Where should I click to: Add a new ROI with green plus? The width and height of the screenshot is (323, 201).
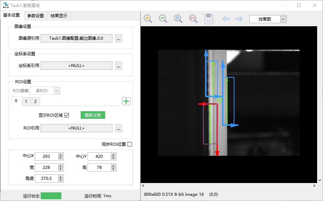point(126,101)
